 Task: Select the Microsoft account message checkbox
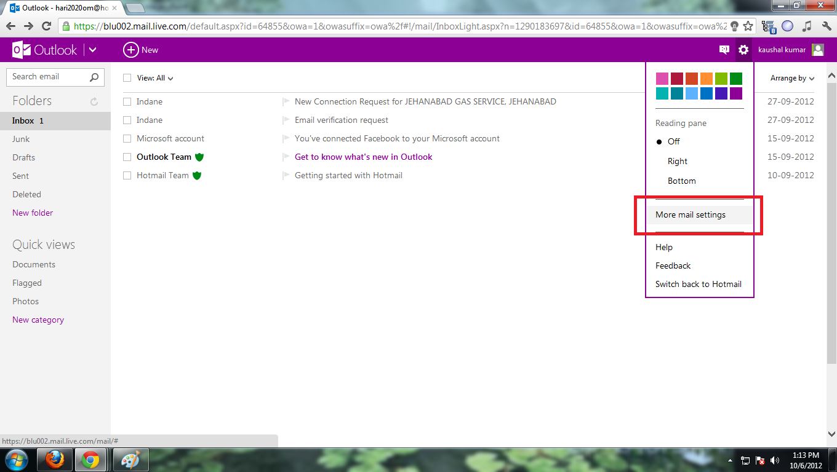pos(127,138)
